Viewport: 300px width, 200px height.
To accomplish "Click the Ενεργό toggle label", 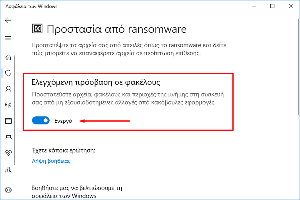I will (x=63, y=121).
